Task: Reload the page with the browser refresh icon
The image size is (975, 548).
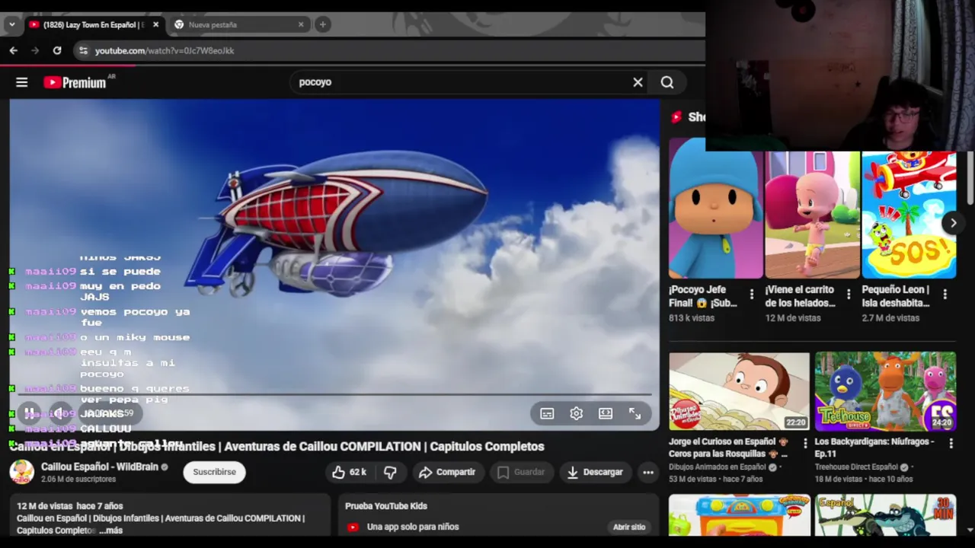Action: [56, 50]
